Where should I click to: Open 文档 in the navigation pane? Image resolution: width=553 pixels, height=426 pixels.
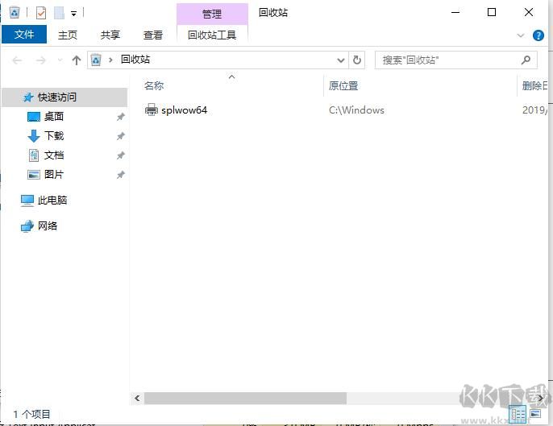tap(53, 155)
